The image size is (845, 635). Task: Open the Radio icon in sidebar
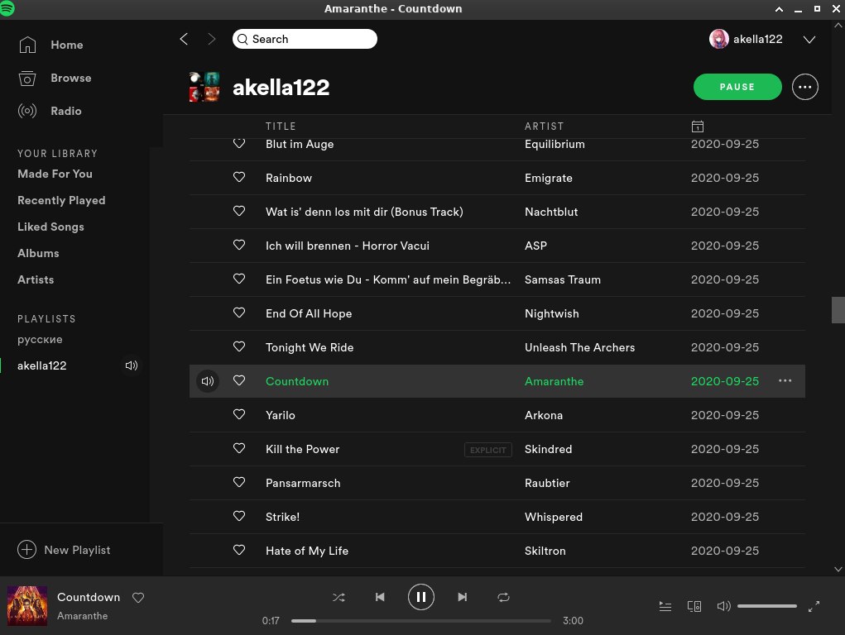(x=27, y=111)
